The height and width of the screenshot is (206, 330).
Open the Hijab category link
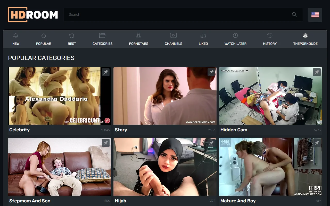tap(120, 201)
